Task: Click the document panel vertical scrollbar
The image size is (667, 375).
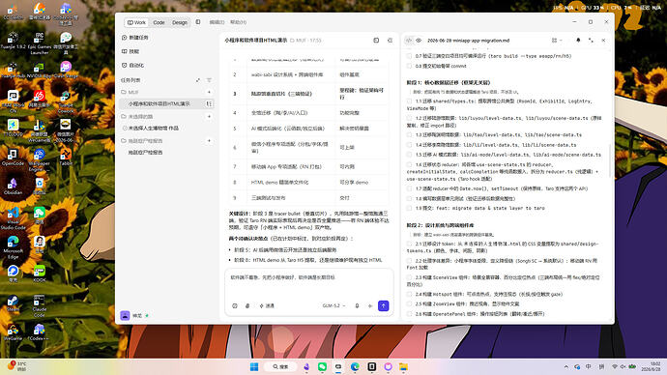Action: [x=610, y=160]
